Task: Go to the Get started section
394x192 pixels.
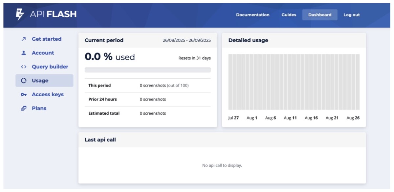Action: pos(46,39)
